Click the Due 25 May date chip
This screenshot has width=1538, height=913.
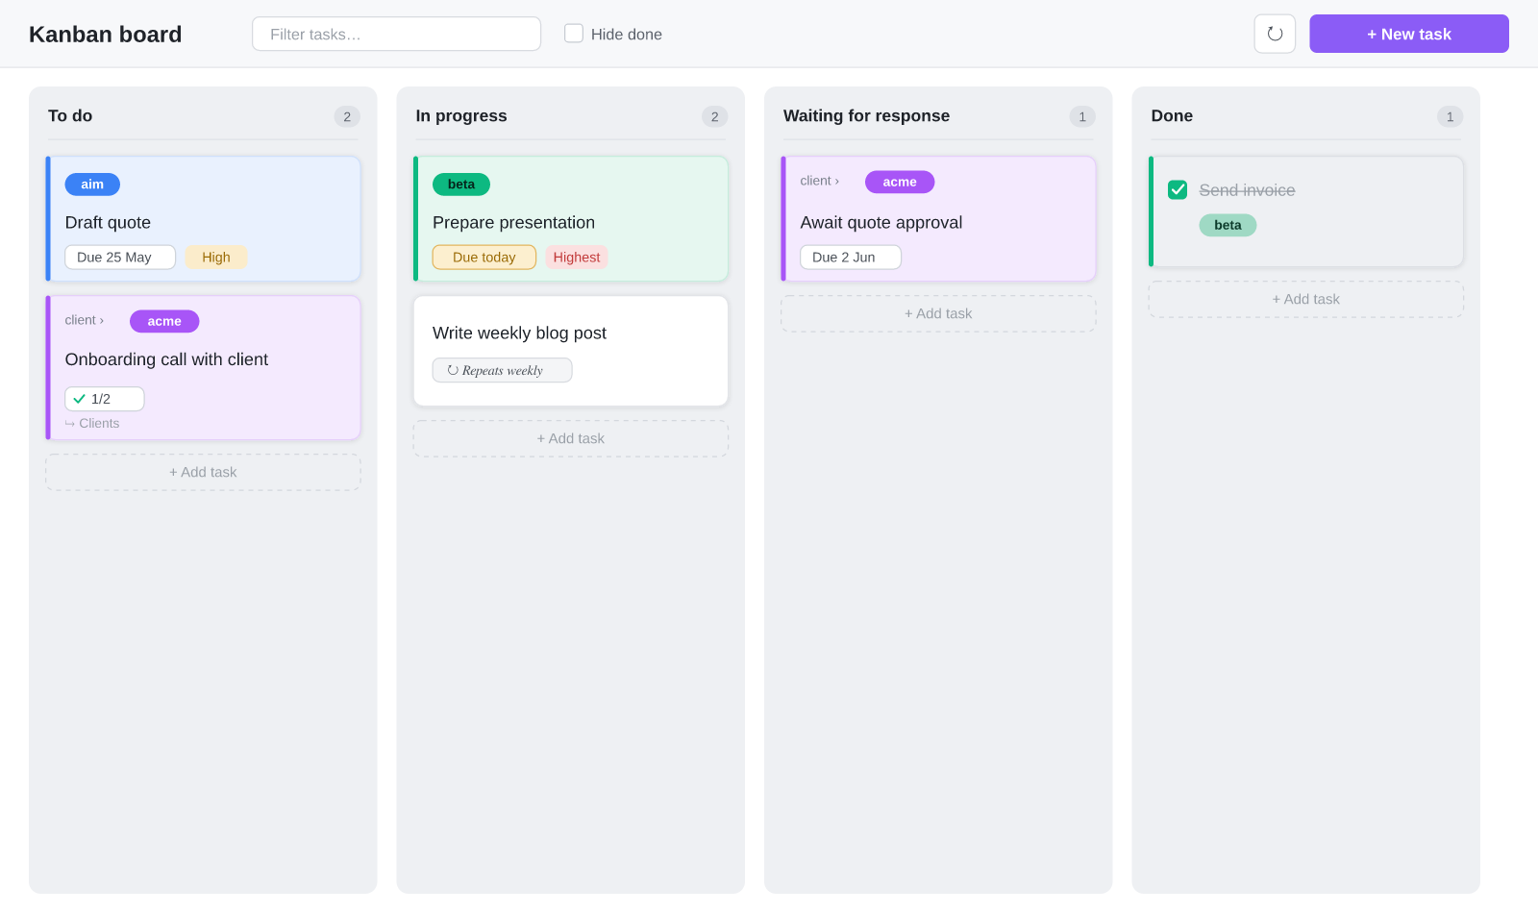[120, 258]
